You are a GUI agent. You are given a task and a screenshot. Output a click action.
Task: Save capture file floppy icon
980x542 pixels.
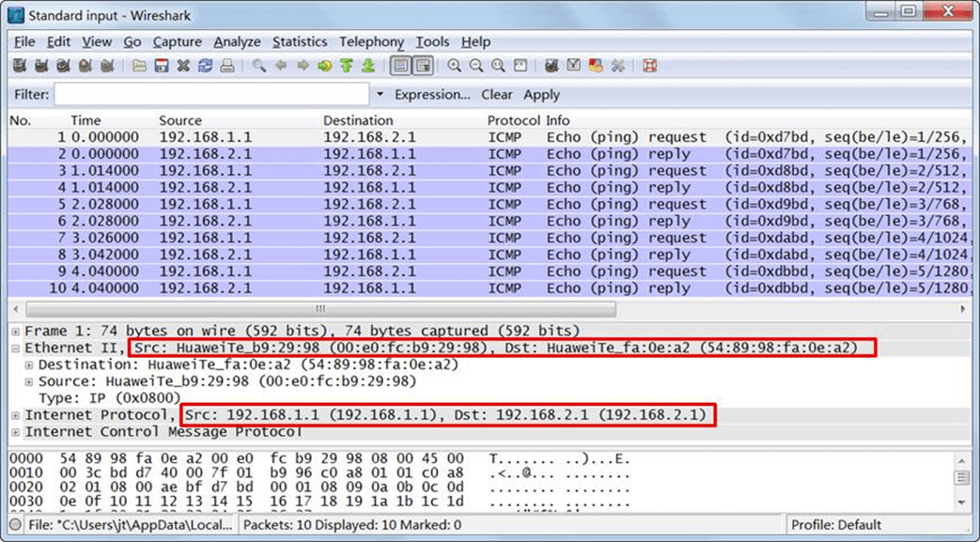click(x=162, y=66)
